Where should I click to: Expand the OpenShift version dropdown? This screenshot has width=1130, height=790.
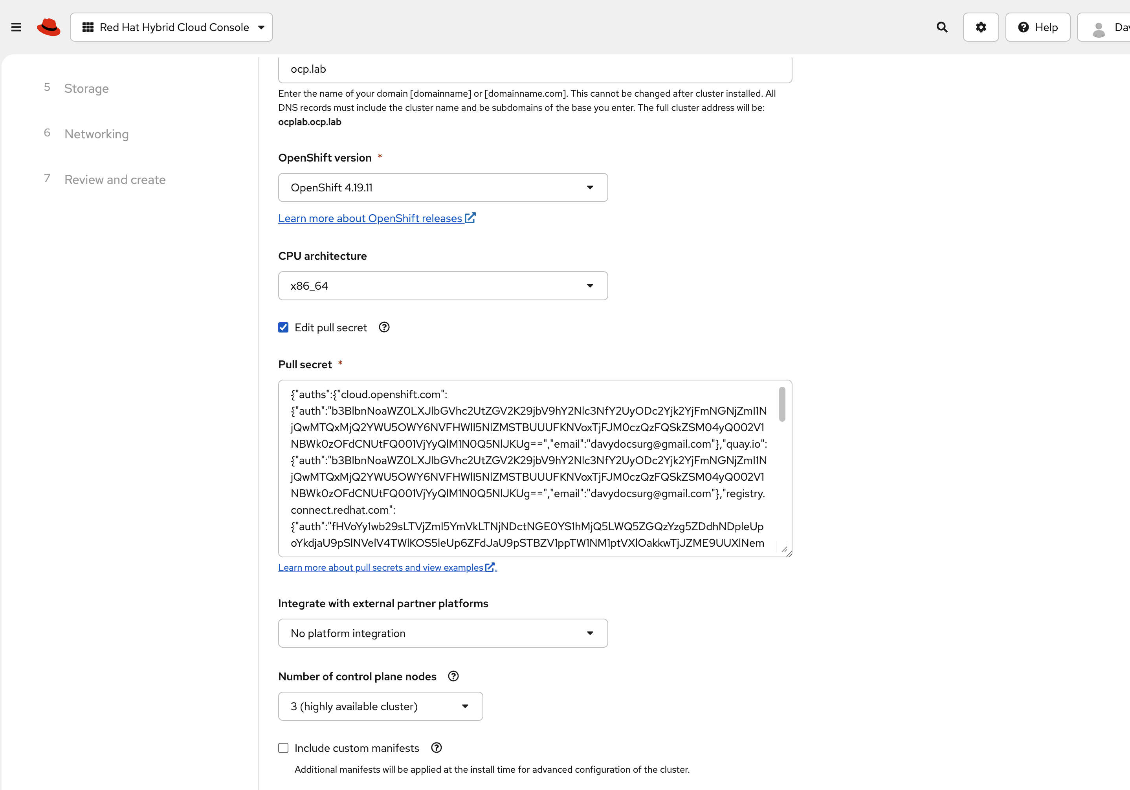(x=442, y=187)
